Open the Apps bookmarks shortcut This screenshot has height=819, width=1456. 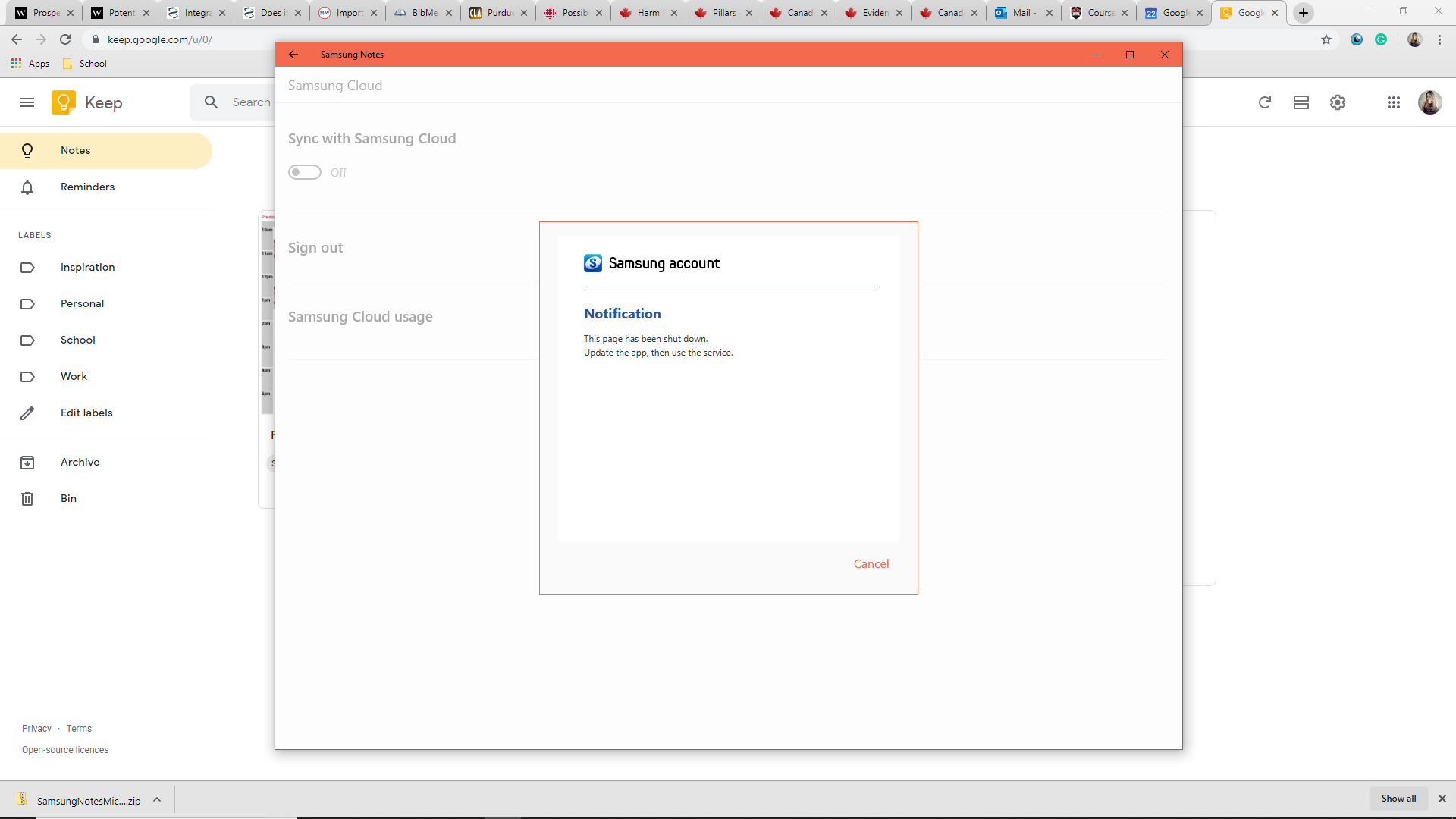pyautogui.click(x=30, y=64)
